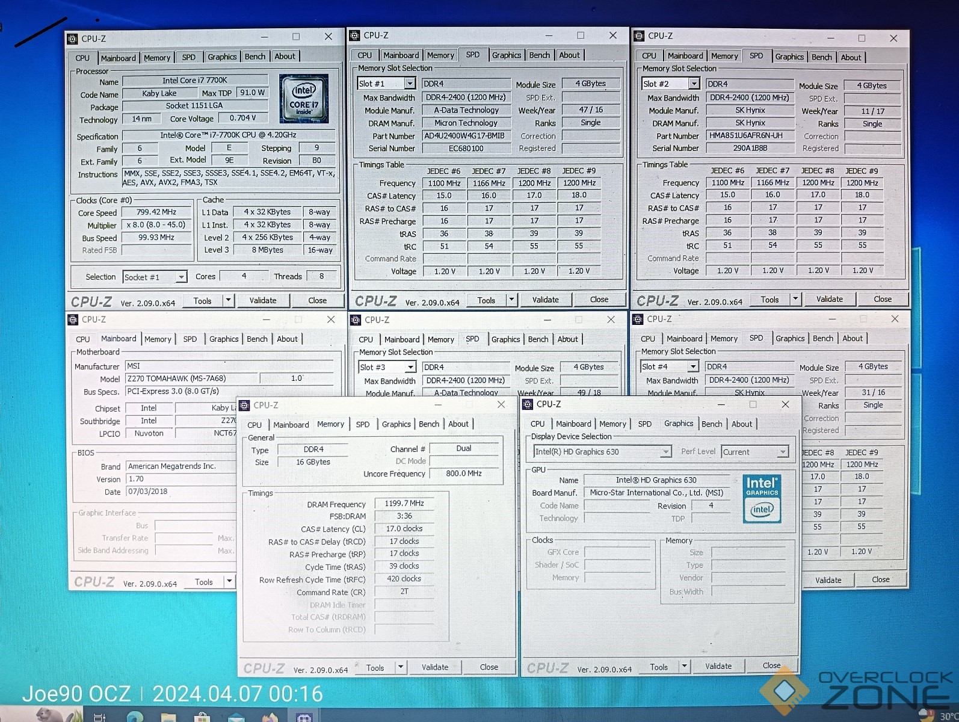Image resolution: width=959 pixels, height=722 pixels.
Task: Click the Uncore Frequency 800.0 MHz value
Action: 464,474
